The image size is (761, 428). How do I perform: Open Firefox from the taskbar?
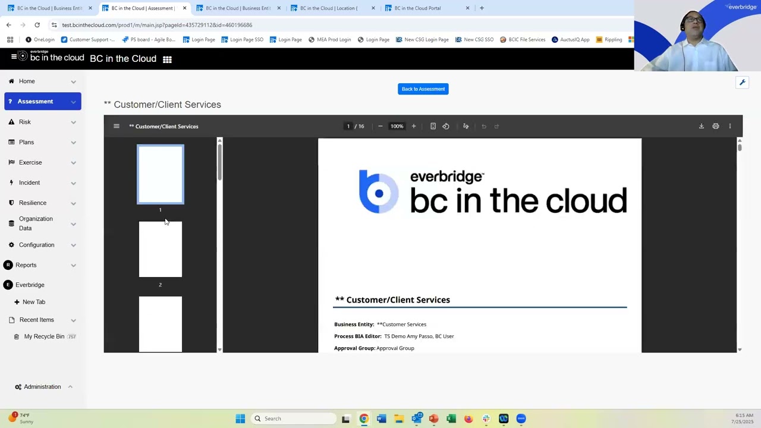pos(468,418)
